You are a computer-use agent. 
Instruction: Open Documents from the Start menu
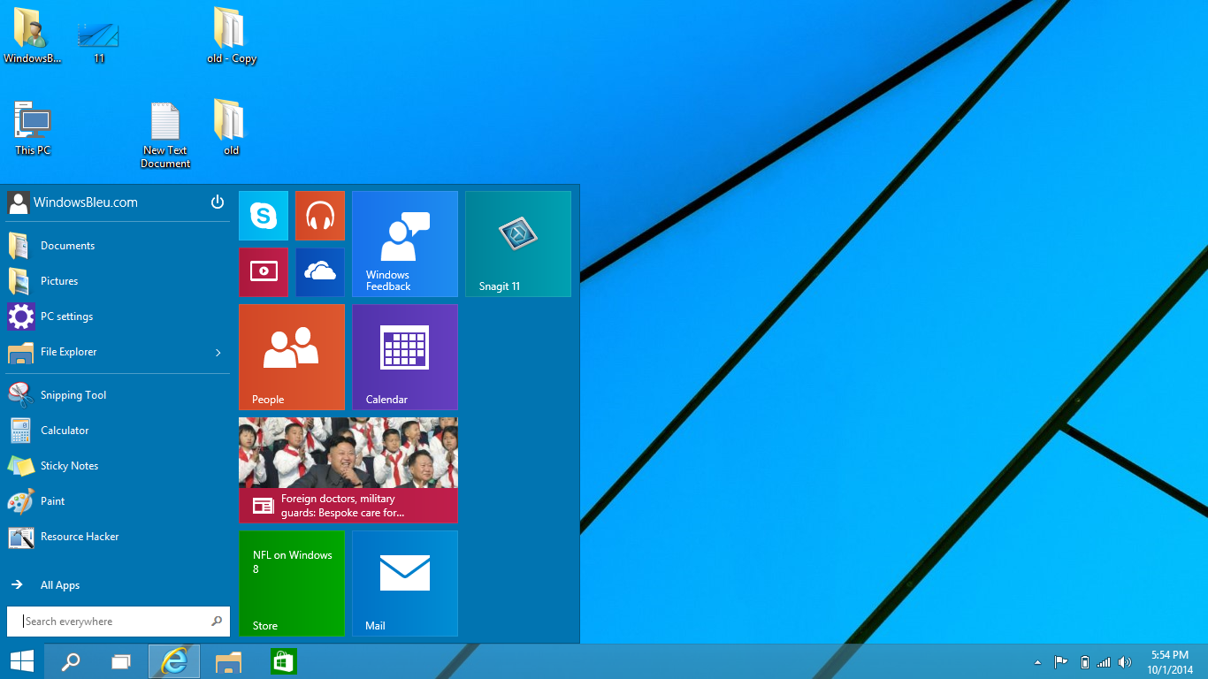tap(119, 246)
